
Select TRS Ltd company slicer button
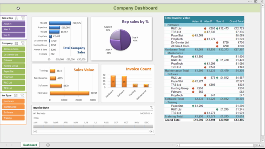pos(13,88)
